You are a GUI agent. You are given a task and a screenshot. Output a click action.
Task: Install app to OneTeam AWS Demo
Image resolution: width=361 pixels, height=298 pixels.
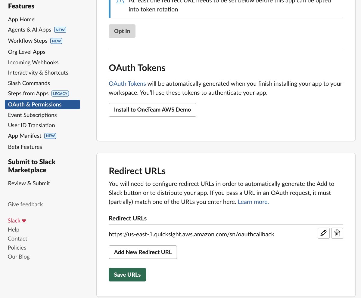[x=152, y=109]
